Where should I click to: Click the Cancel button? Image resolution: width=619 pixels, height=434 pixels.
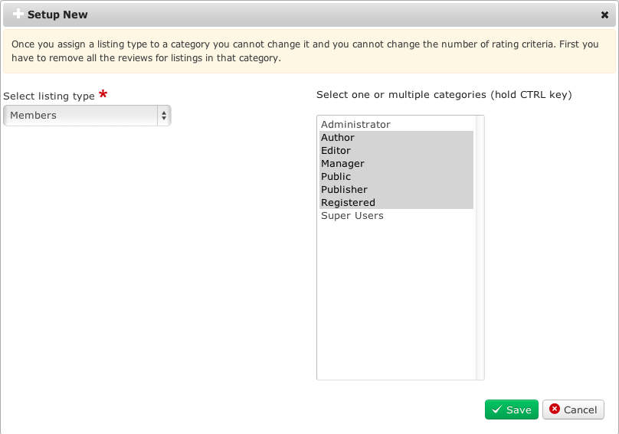pos(573,410)
